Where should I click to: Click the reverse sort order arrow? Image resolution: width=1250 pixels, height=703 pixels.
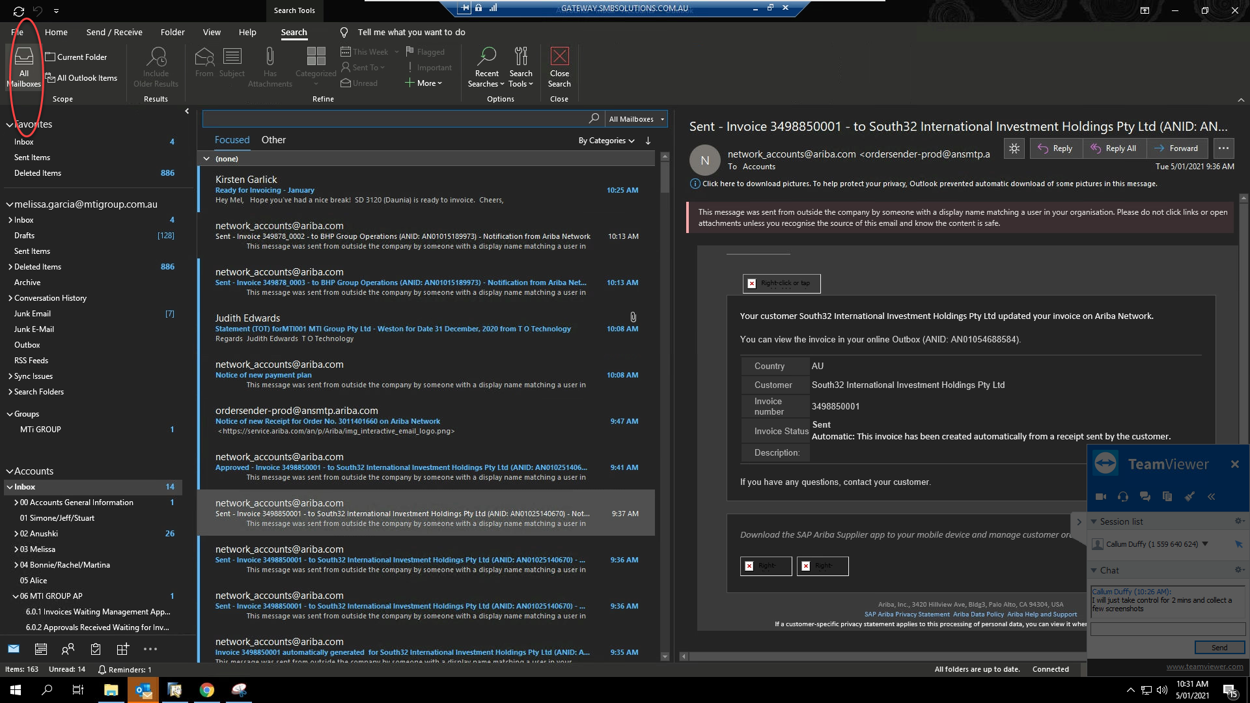point(648,141)
